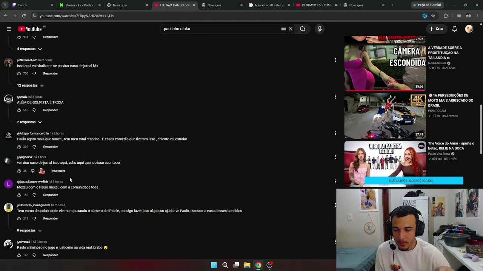Reload the YouTube page
The width and height of the screenshot is (483, 271).
pyautogui.click(x=24, y=16)
